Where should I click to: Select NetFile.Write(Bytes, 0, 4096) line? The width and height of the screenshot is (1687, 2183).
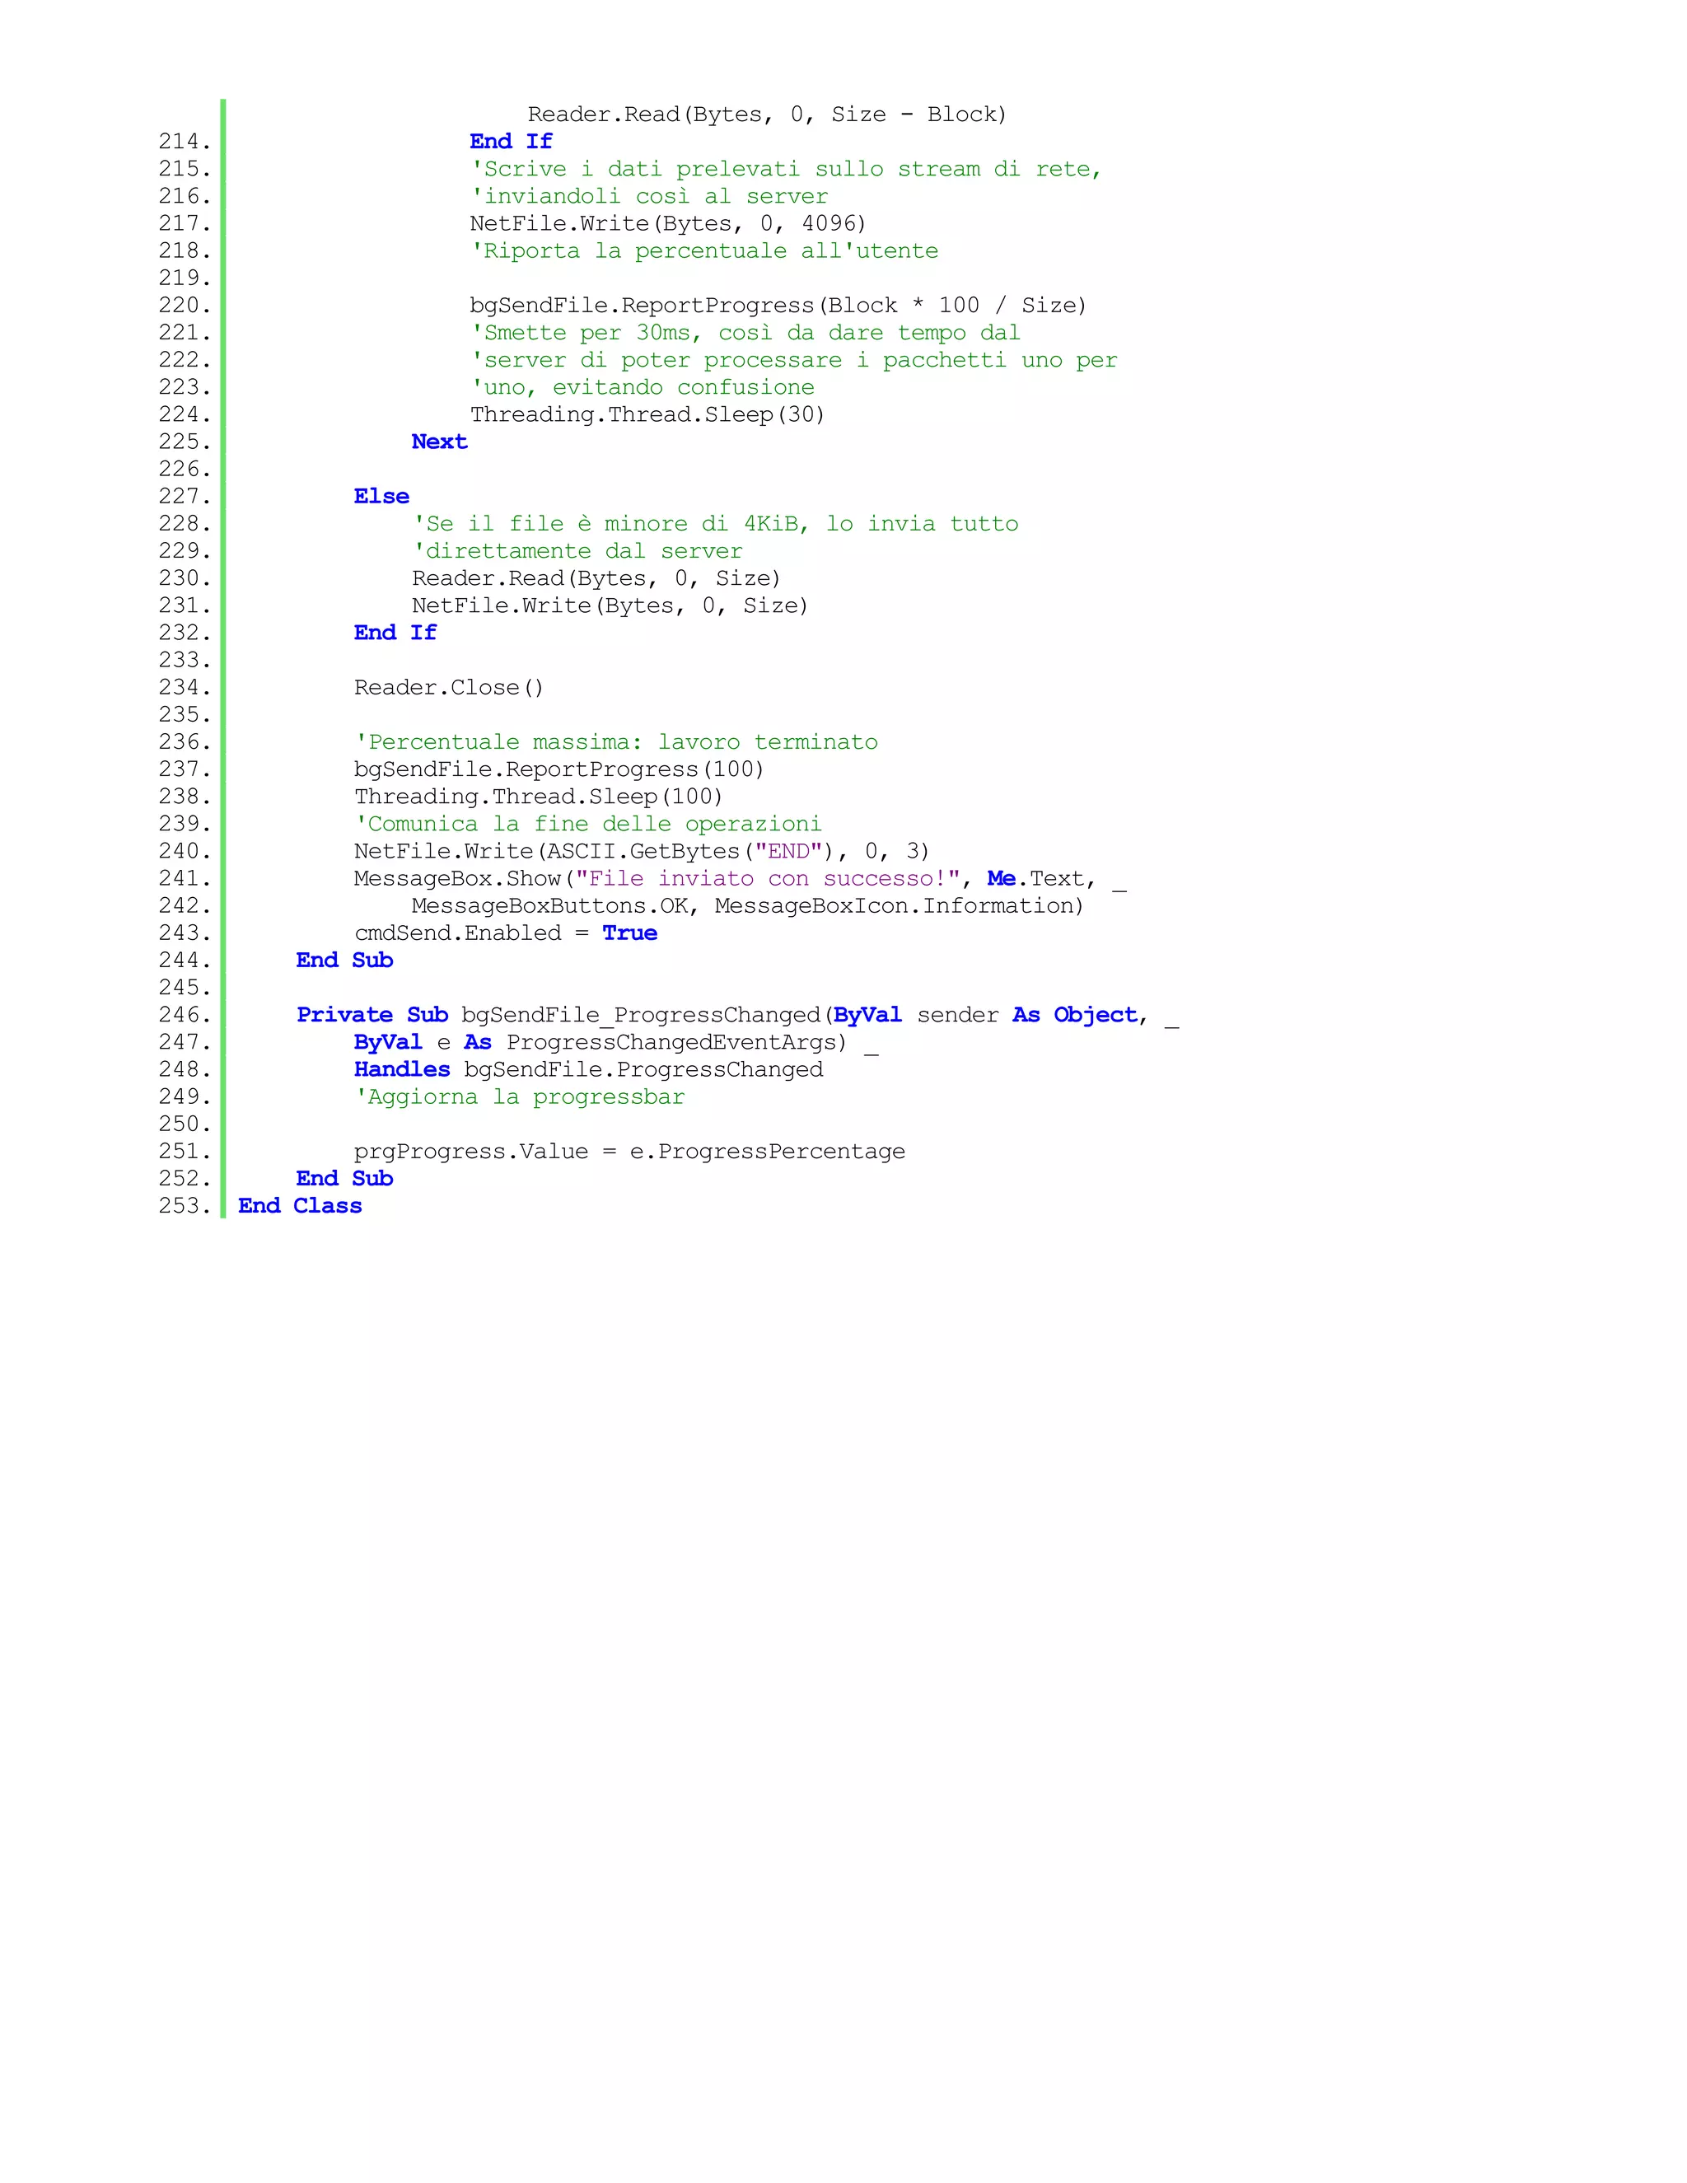(x=667, y=224)
